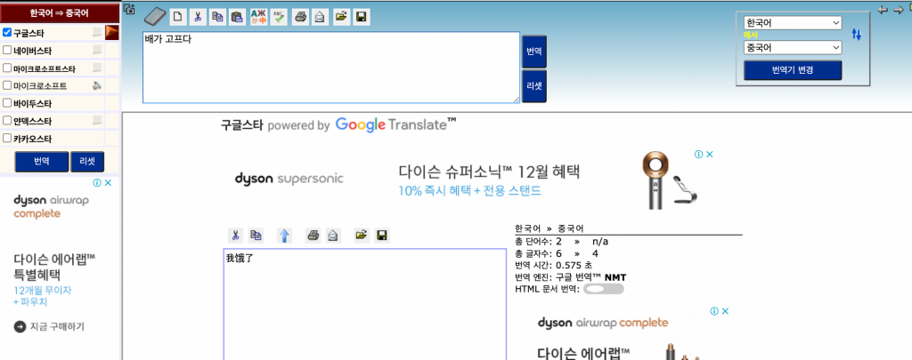Viewport: 912px width, 360px height.
Task: Toggle the HTML 문서 번역 switch
Action: point(603,289)
